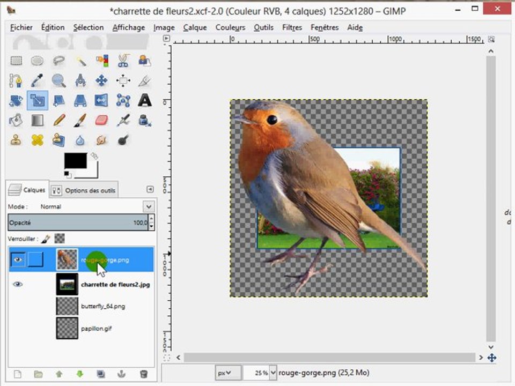Open the px unit dropdown
Viewport: 515px width, 386px height.
(x=229, y=373)
